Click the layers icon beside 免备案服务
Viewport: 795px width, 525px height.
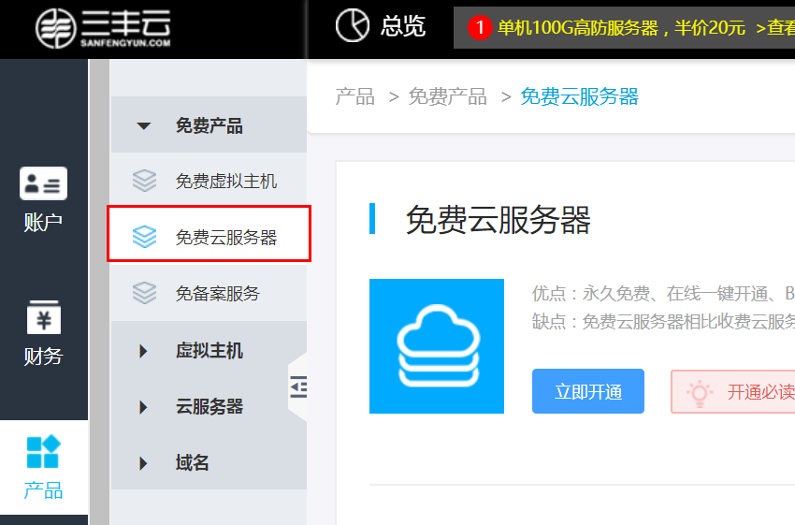[x=144, y=293]
